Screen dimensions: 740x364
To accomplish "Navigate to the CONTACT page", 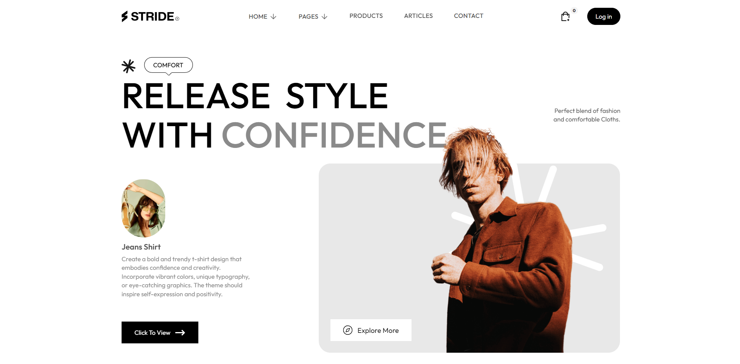I will click(468, 16).
